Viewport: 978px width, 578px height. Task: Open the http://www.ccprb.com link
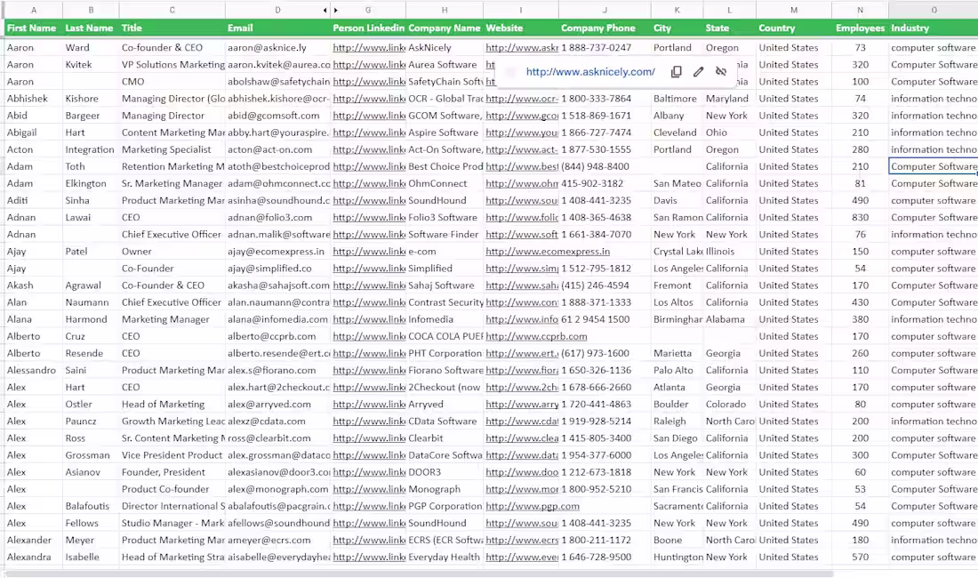click(x=536, y=336)
